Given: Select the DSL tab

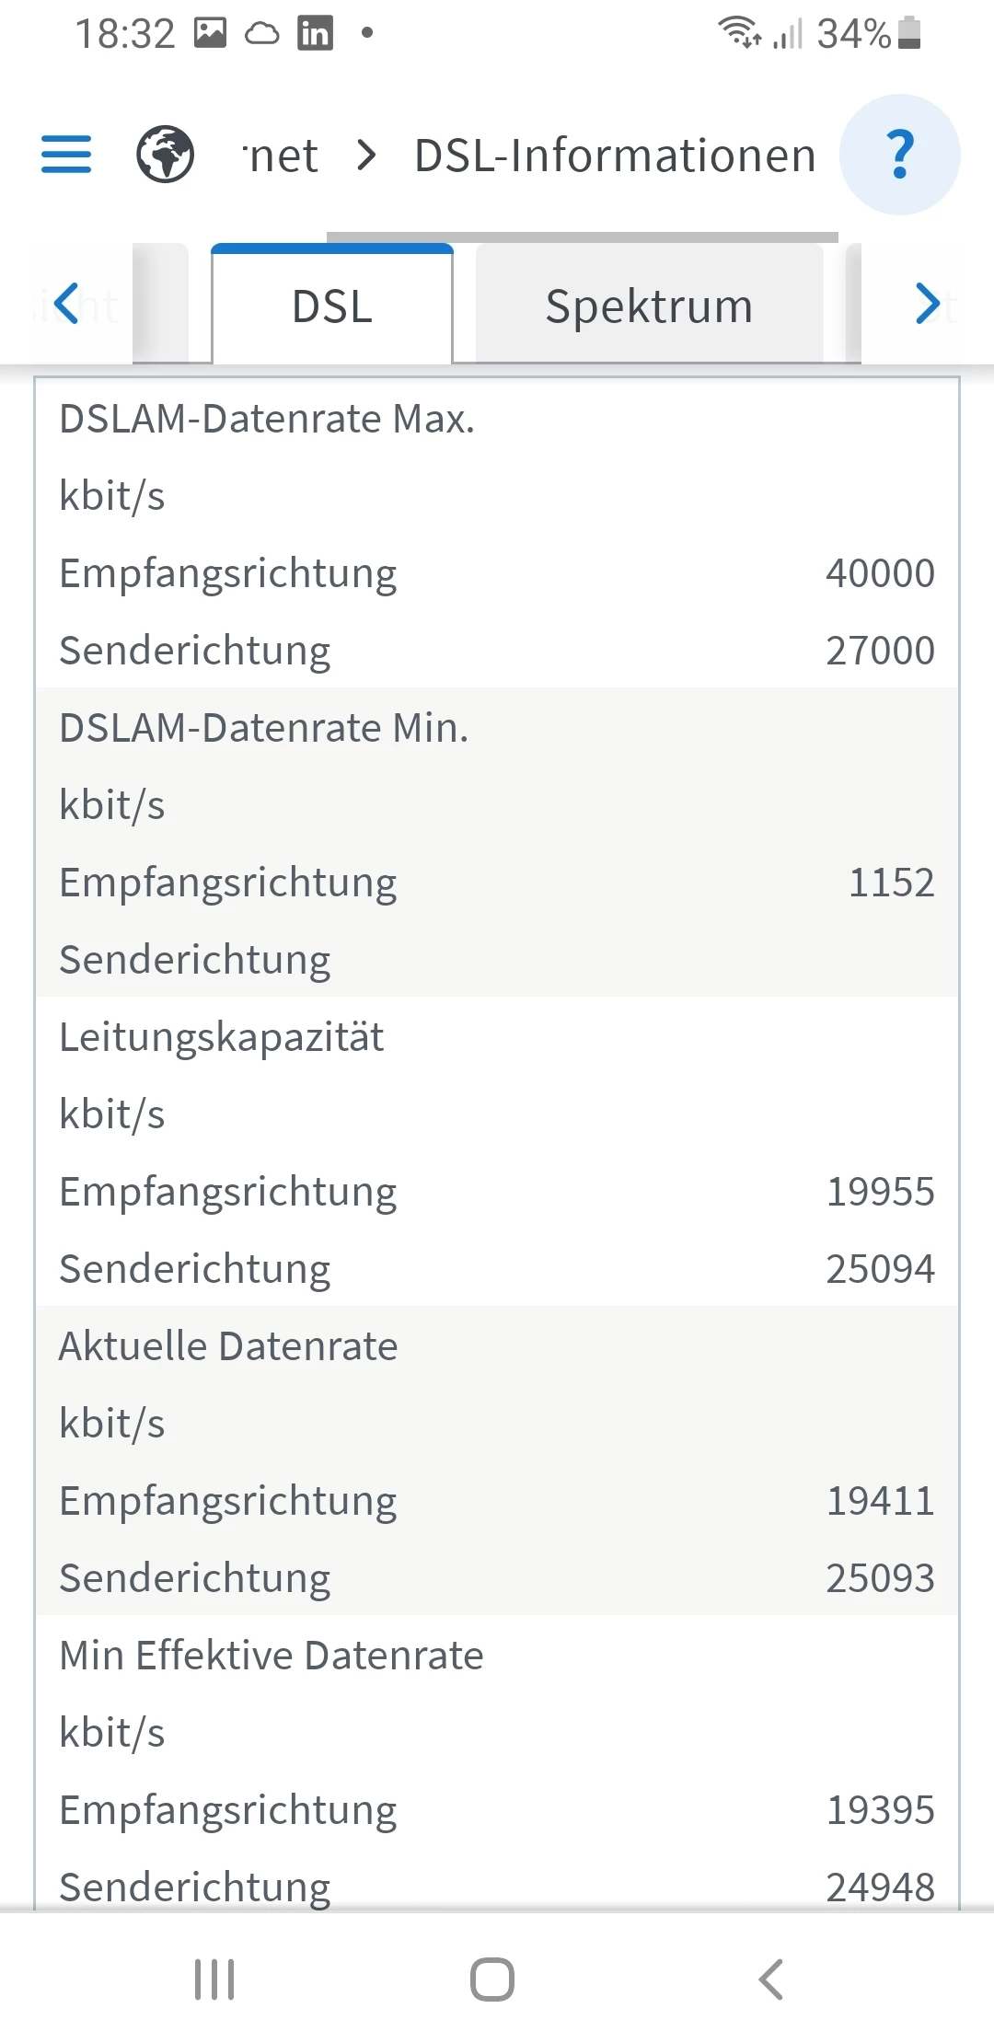Looking at the screenshot, I should pyautogui.click(x=332, y=306).
